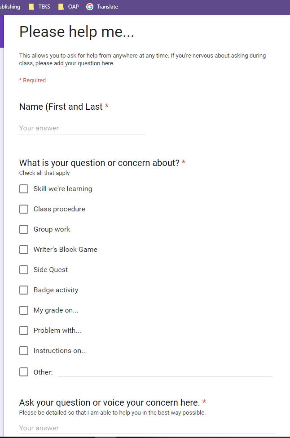The width and height of the screenshot is (290, 438).
Task: Click the red "* Required" notice
Action: pos(32,80)
